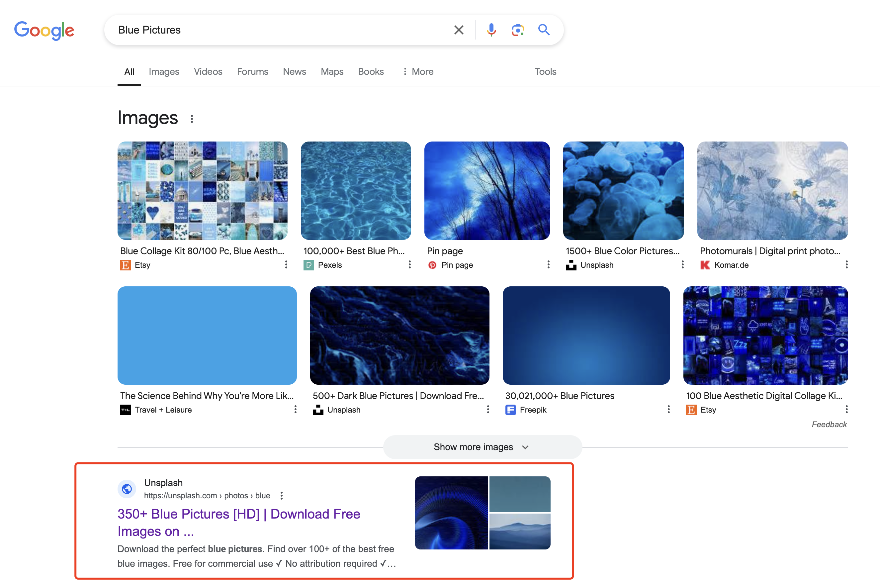Switch to the Books tab
Screen dimensions: 880x586
(x=371, y=71)
